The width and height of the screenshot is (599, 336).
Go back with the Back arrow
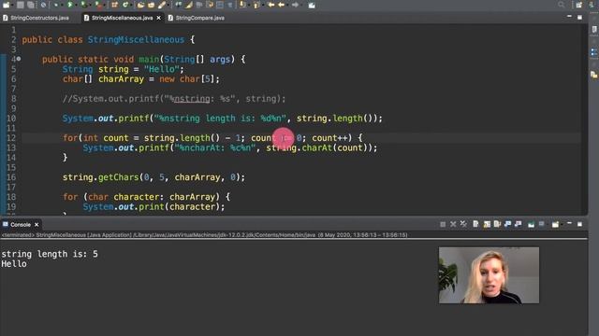click(282, 5)
